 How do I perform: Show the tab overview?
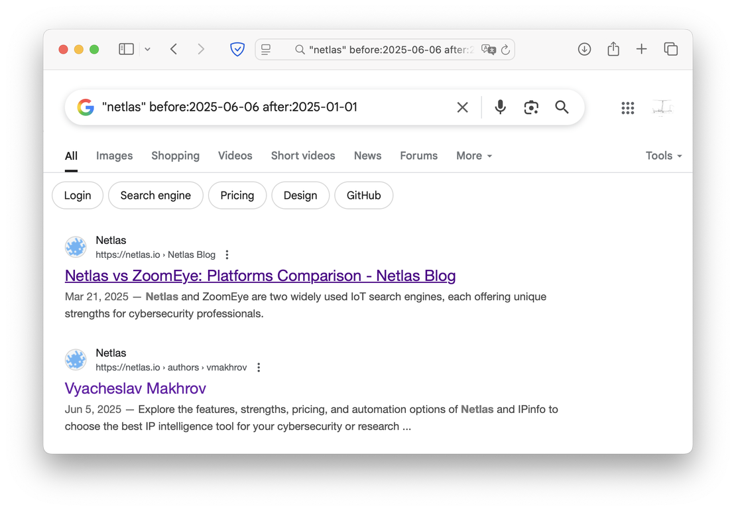tap(670, 49)
